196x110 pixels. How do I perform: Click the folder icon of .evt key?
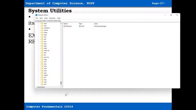coord(42,84)
